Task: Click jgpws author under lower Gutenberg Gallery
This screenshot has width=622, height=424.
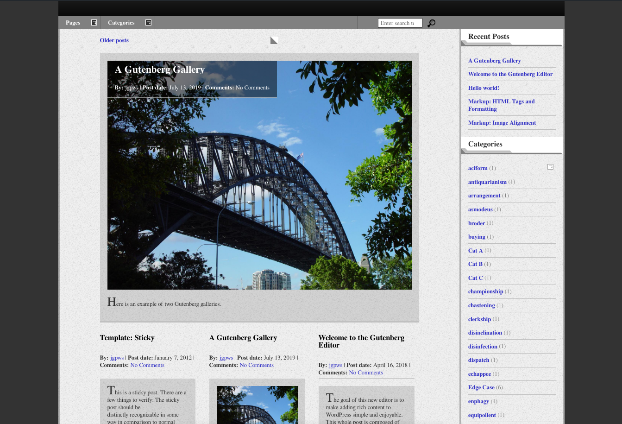Action: [226, 358]
